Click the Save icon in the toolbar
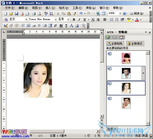The image size is (153, 139). coord(16,13)
